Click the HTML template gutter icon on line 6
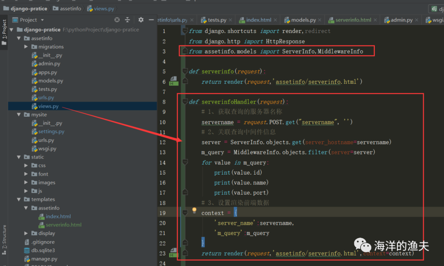Screen dimensions: 444x266 click(173, 81)
